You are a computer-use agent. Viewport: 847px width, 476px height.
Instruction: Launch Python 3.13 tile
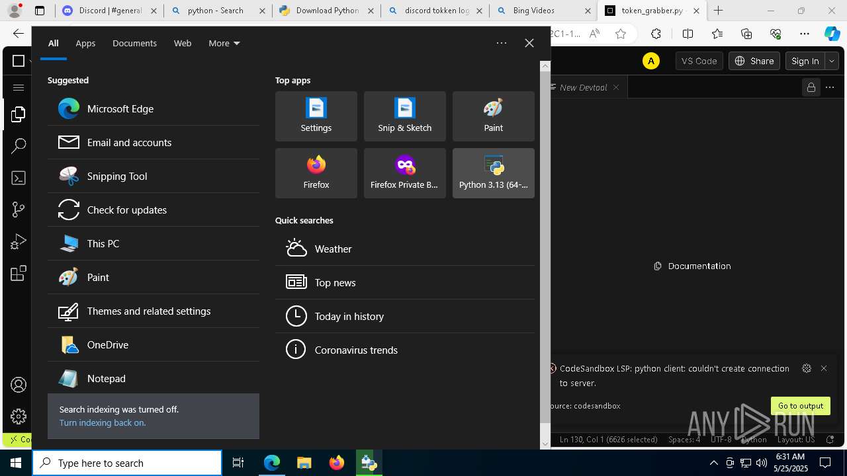494,173
